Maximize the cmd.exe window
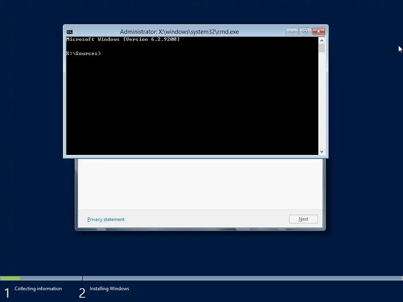 click(x=305, y=31)
